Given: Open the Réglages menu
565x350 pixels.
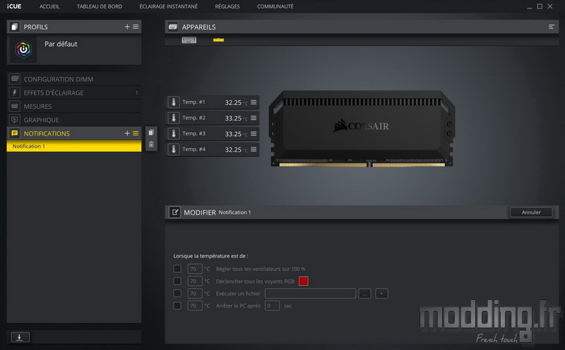Looking at the screenshot, I should click(x=227, y=6).
